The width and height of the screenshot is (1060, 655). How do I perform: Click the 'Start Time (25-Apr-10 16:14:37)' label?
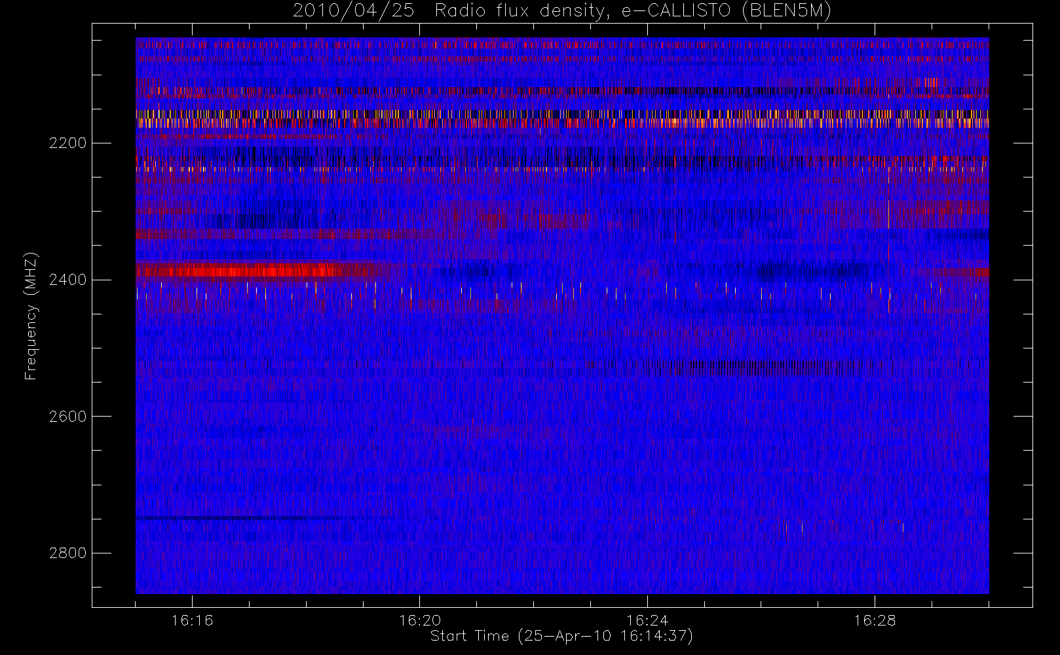(561, 636)
